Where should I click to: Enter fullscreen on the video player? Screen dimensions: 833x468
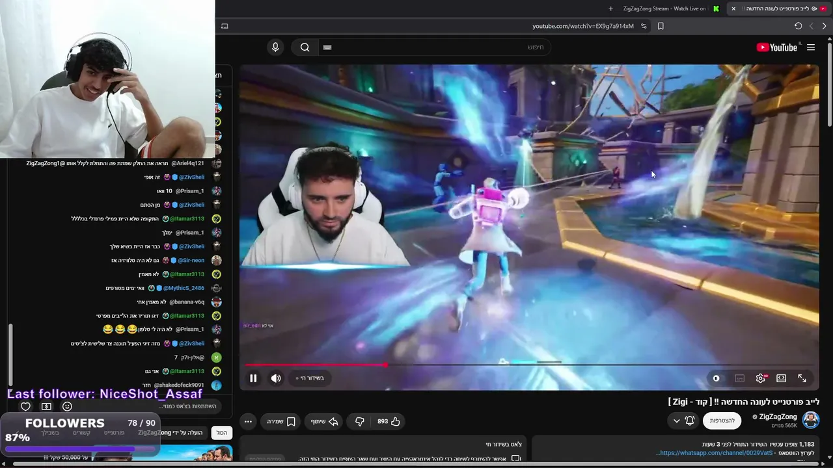click(x=802, y=378)
